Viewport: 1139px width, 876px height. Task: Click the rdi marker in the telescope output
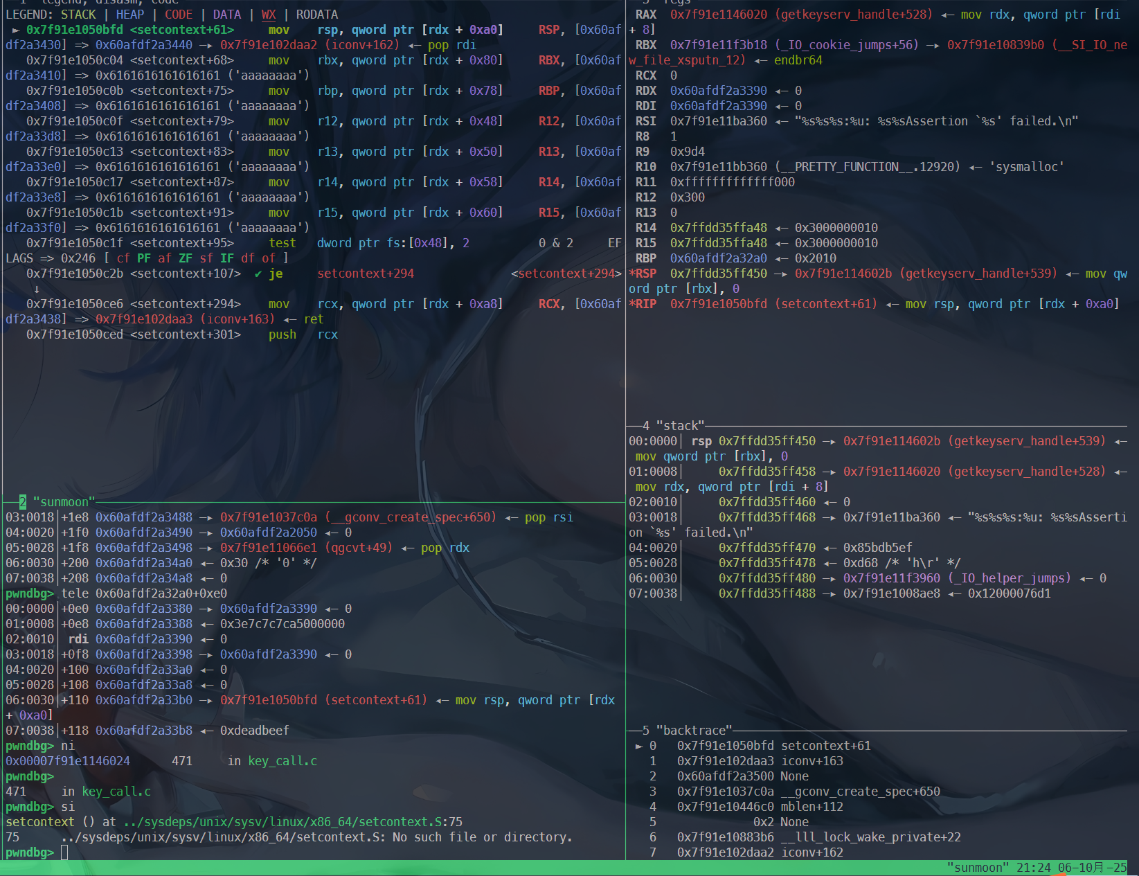[78, 639]
